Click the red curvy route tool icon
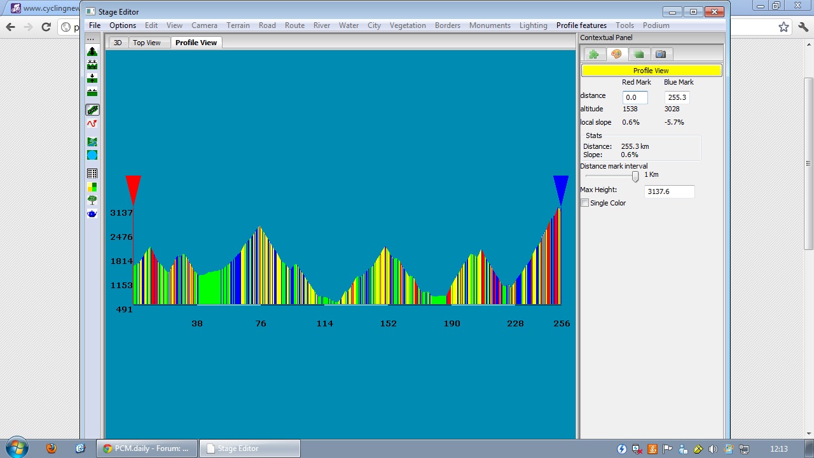This screenshot has height=458, width=814. 92,124
